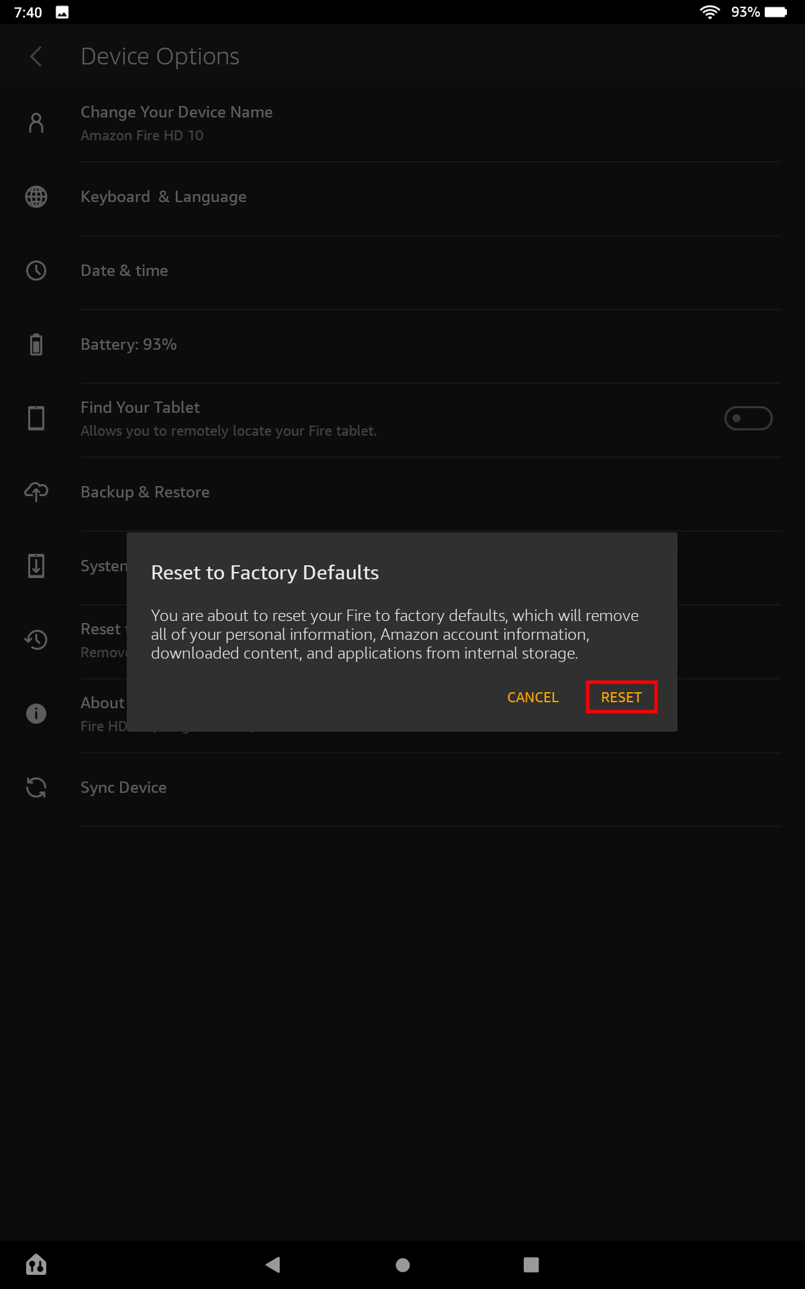This screenshot has height=1289, width=805.
Task: Click the clock icon next to Date & time
Action: (x=36, y=271)
